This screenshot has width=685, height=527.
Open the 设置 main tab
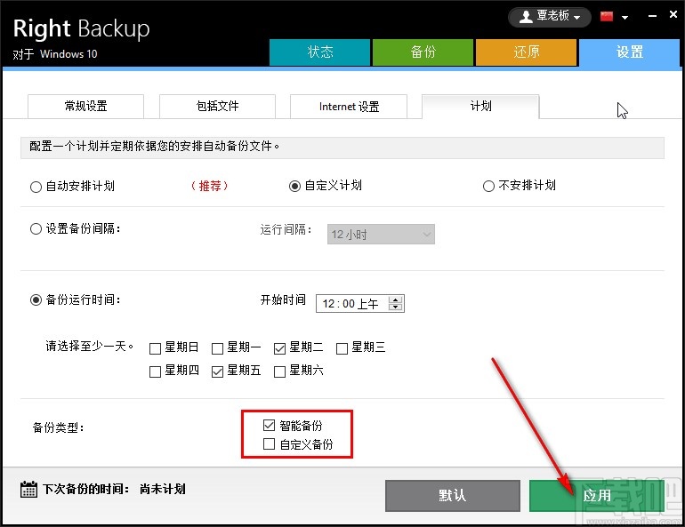pyautogui.click(x=629, y=52)
